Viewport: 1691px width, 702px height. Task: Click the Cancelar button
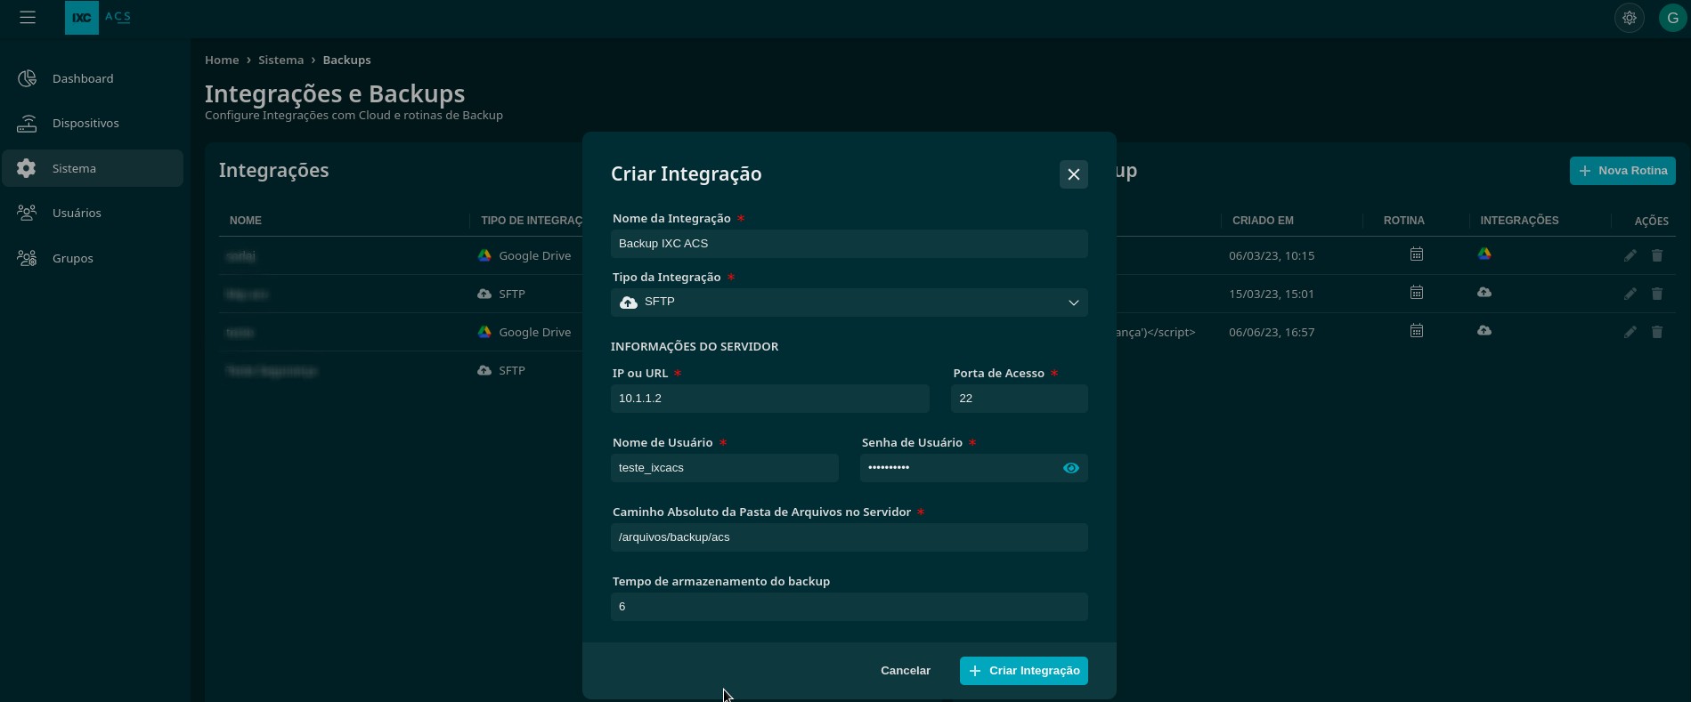tap(906, 671)
